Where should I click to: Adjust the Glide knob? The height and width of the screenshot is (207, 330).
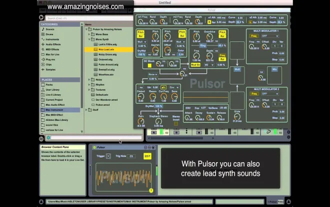(237, 116)
